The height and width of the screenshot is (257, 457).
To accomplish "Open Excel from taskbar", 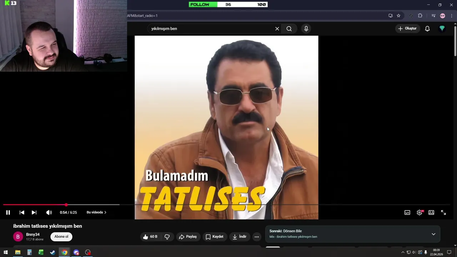I will pos(41,252).
